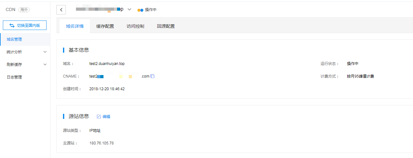Click the CDN title in sidebar
Screen dimensions: 413x158
pyautogui.click(x=10, y=10)
